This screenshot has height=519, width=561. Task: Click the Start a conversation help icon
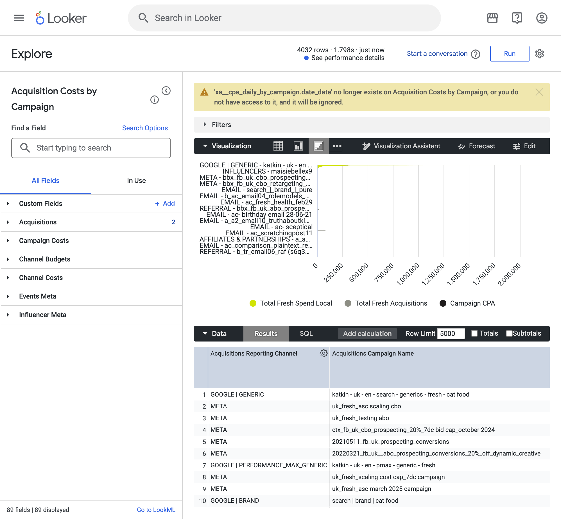coord(476,54)
